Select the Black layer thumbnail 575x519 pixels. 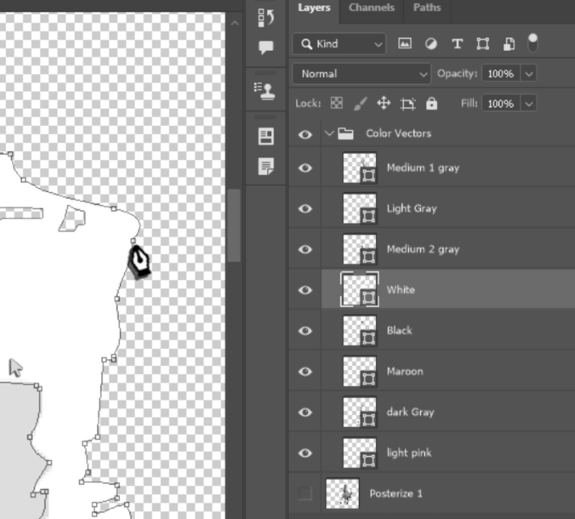click(360, 331)
